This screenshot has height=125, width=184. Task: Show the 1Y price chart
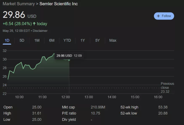(82, 40)
